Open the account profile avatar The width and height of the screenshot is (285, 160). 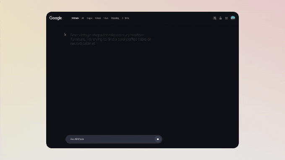pyautogui.click(x=233, y=18)
